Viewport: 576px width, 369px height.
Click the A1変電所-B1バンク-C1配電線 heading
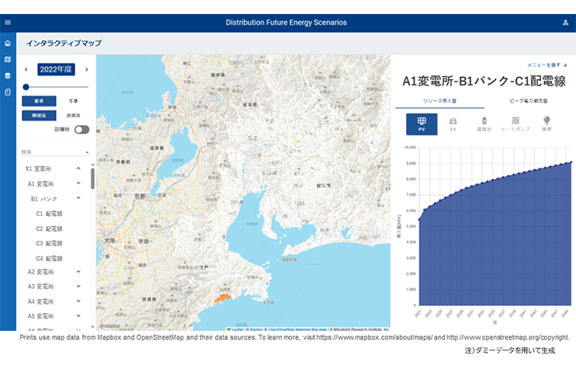pyautogui.click(x=484, y=82)
